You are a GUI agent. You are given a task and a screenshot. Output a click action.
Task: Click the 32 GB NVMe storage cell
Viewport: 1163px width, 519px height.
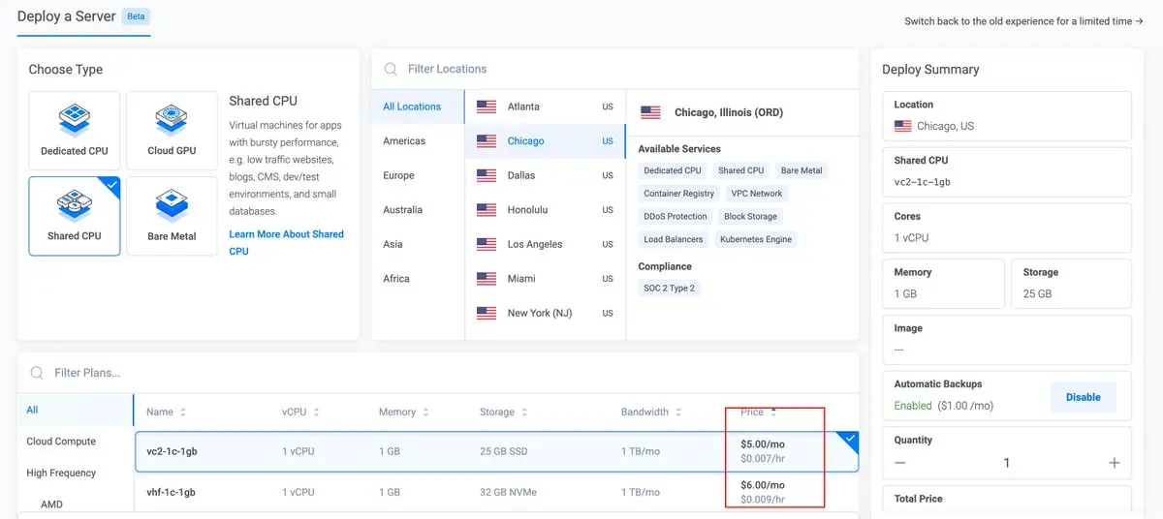tap(508, 492)
